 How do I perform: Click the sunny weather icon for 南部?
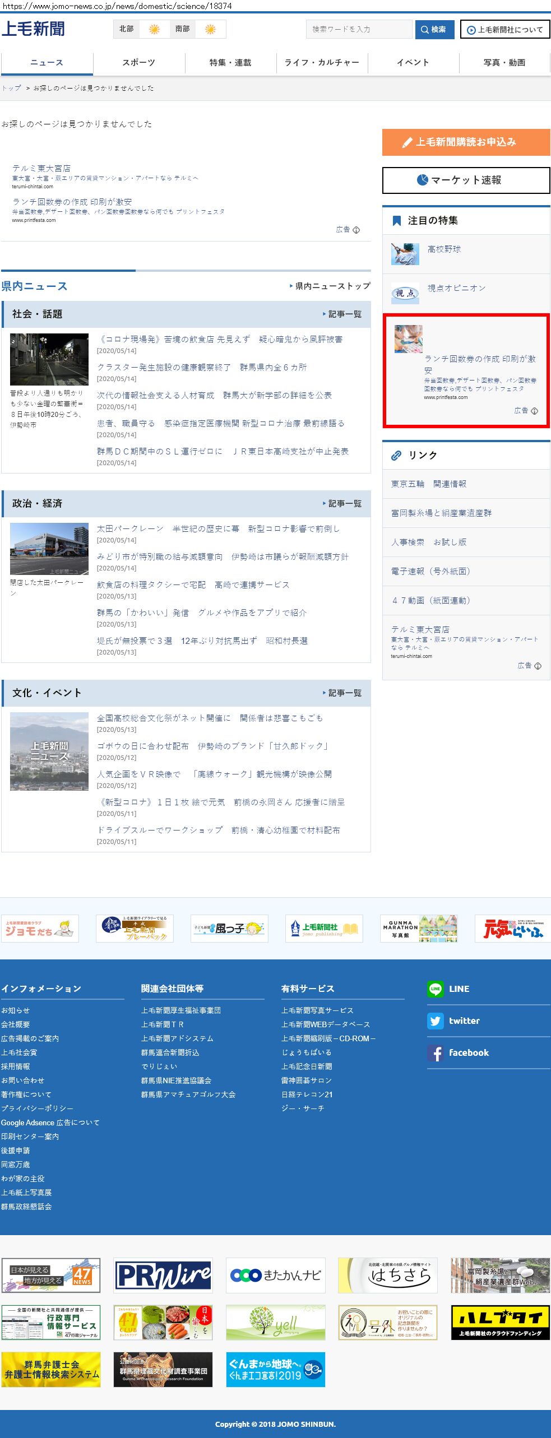click(x=210, y=29)
